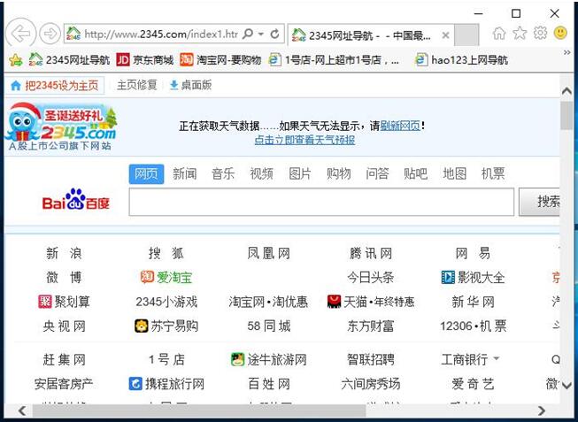Screen dimensions: 578x422
Task: Select the 音乐 search tab
Action: point(223,174)
